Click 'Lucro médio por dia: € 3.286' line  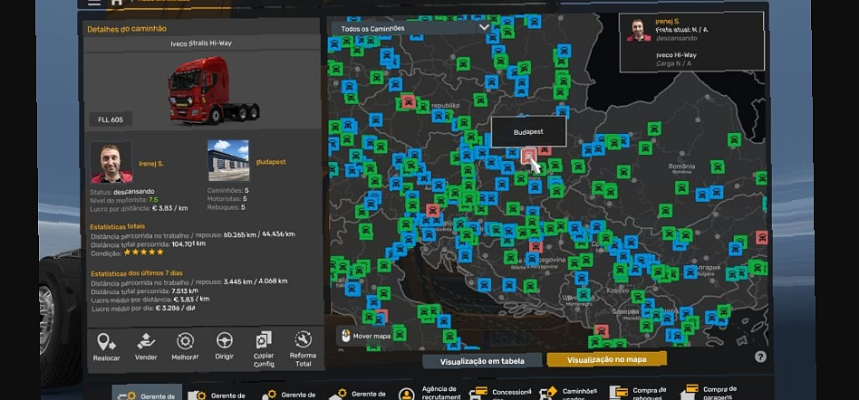tap(143, 308)
